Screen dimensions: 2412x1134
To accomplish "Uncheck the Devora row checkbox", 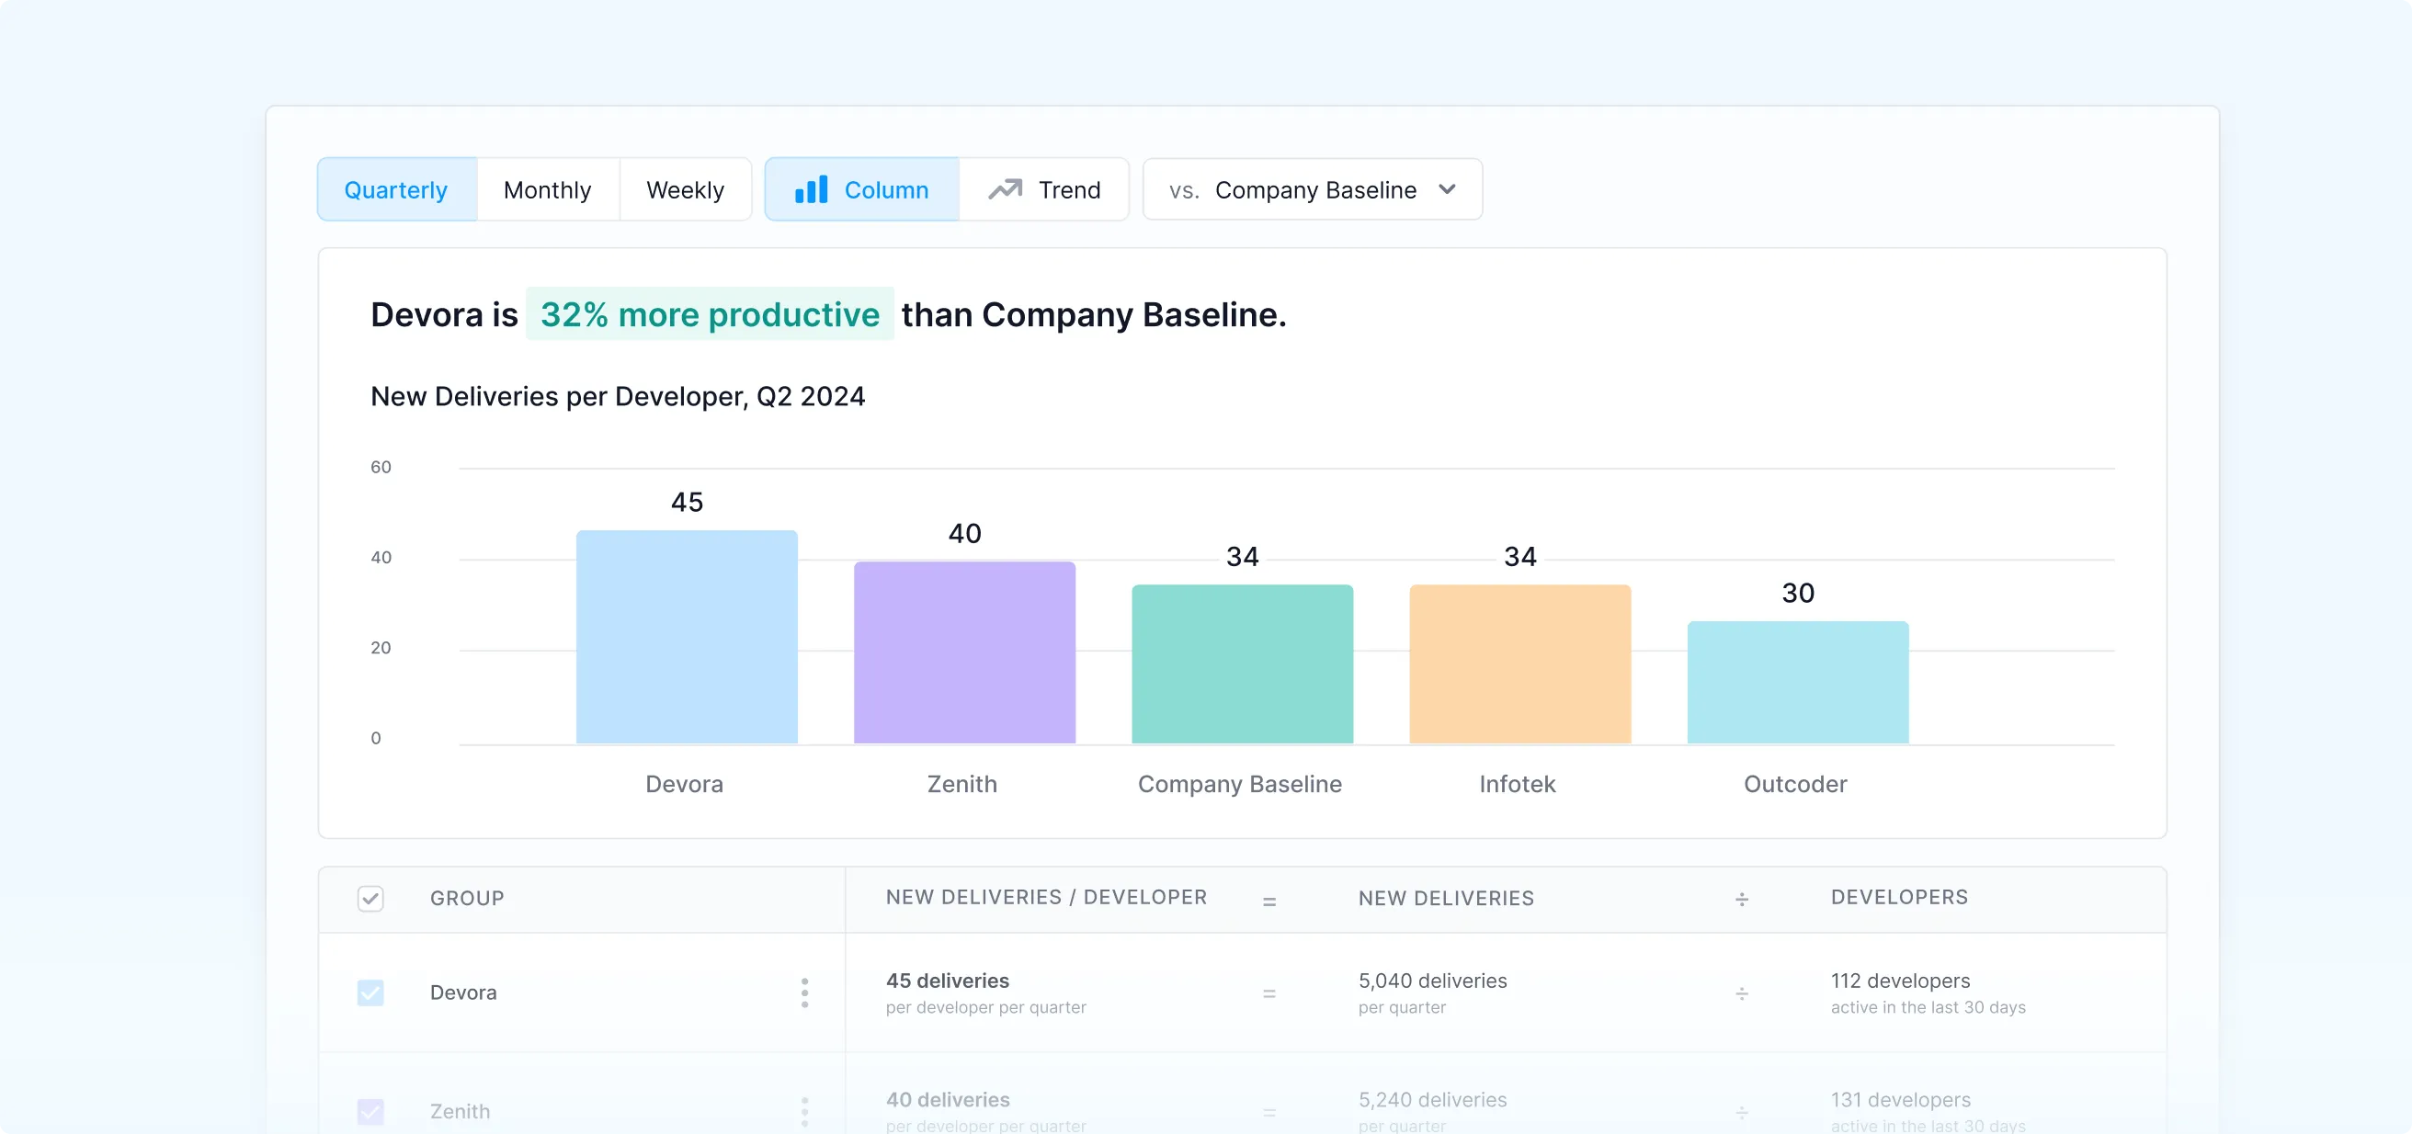I will pyautogui.click(x=370, y=992).
